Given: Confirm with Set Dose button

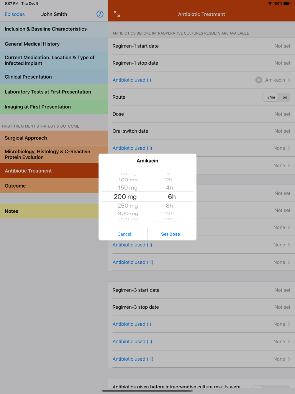Looking at the screenshot, I should click(171, 234).
